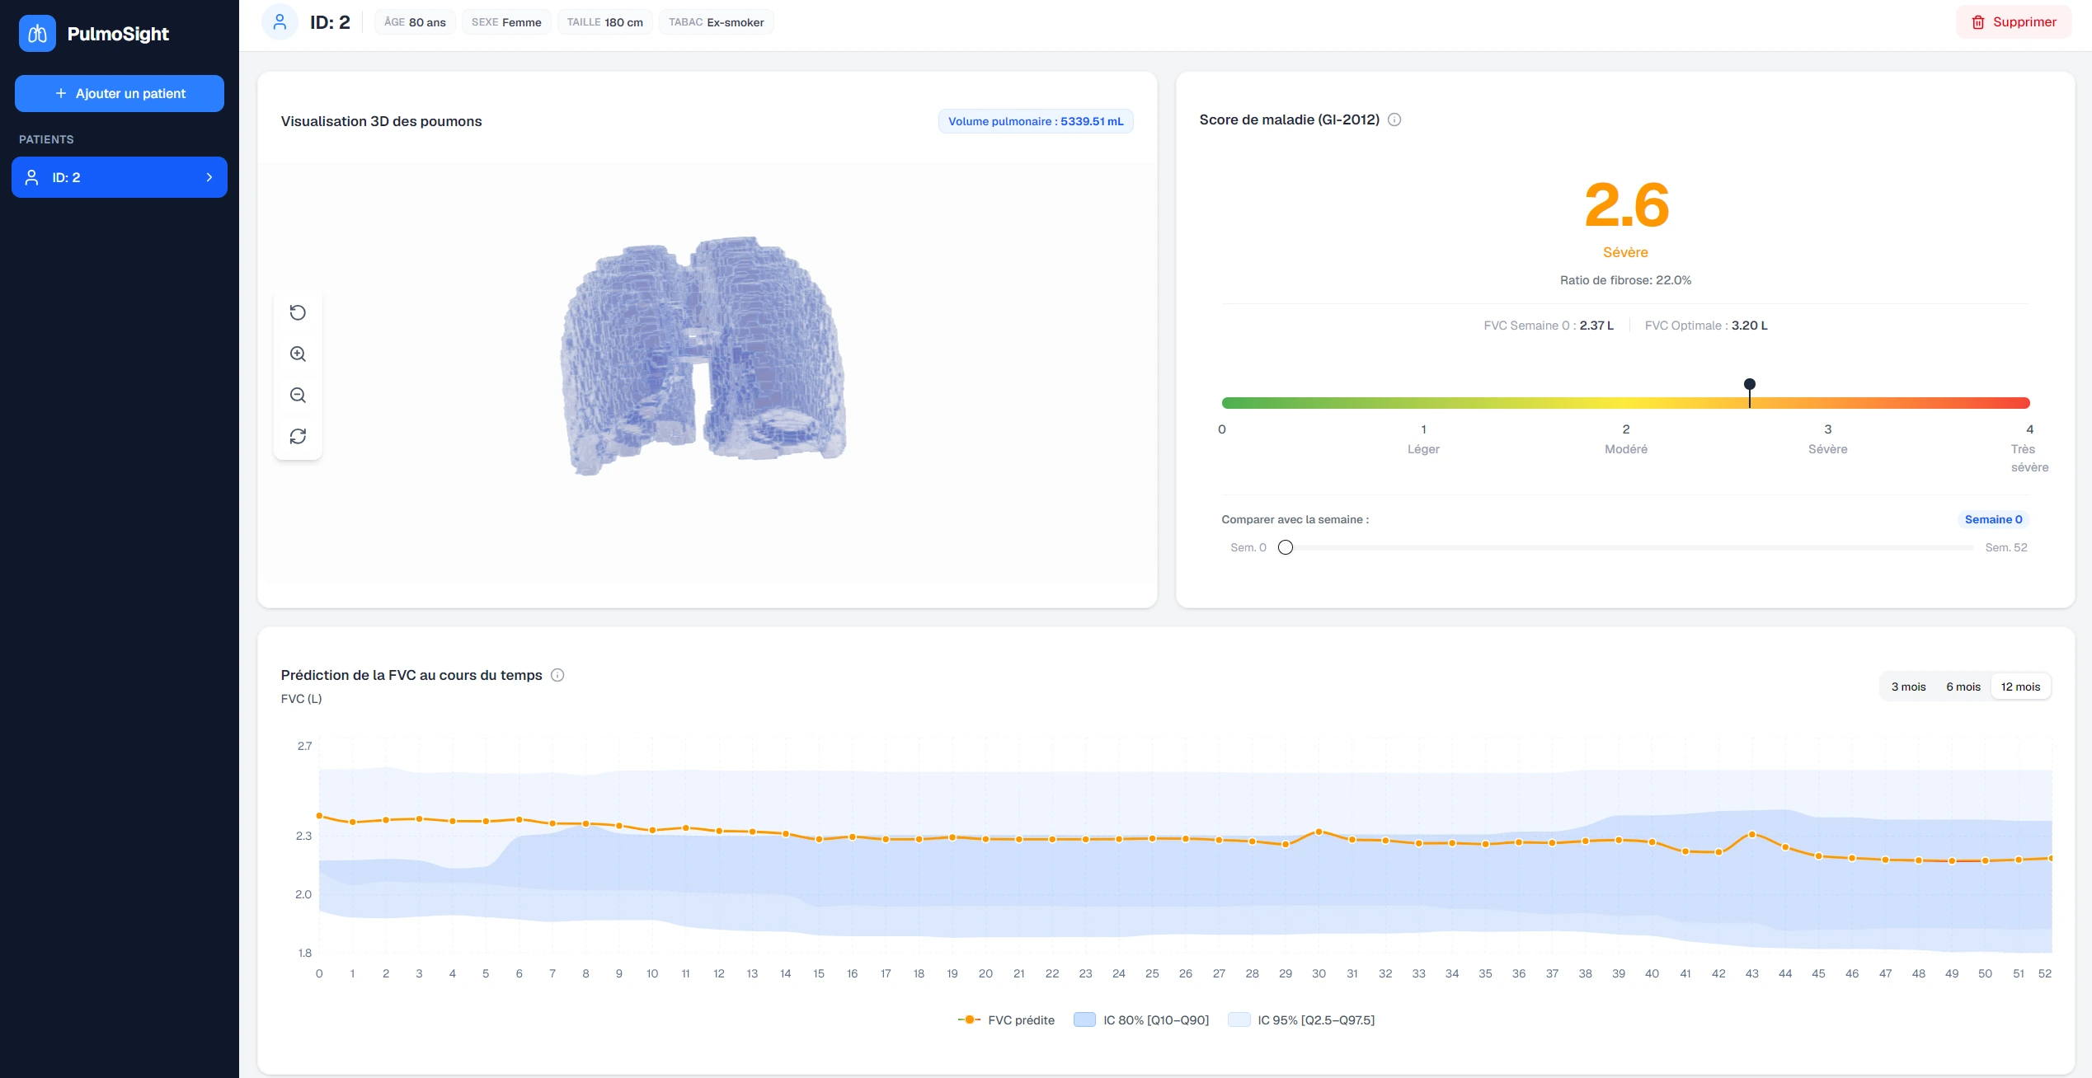Click the PATIENTS sidebar heading
Viewport: 2092px width, 1078px height.
(x=46, y=139)
